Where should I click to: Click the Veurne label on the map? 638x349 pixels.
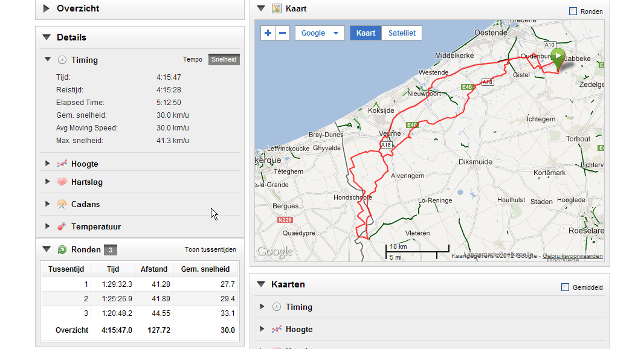(390, 133)
